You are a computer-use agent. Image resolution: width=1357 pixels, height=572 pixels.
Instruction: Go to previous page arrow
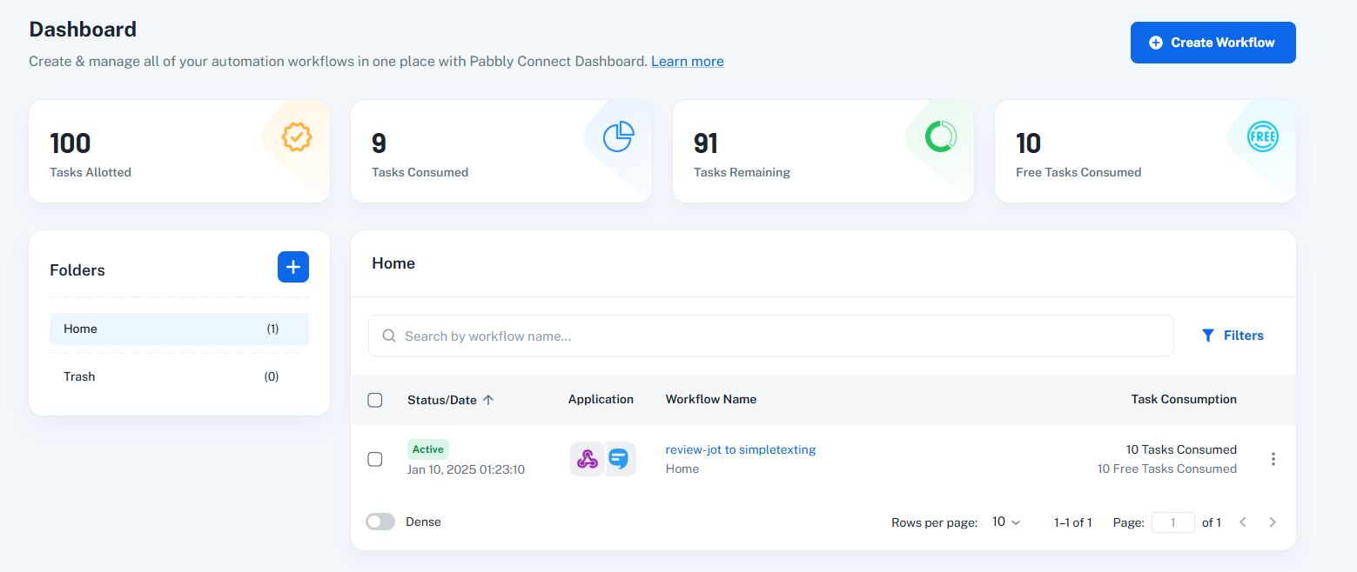coord(1243,522)
